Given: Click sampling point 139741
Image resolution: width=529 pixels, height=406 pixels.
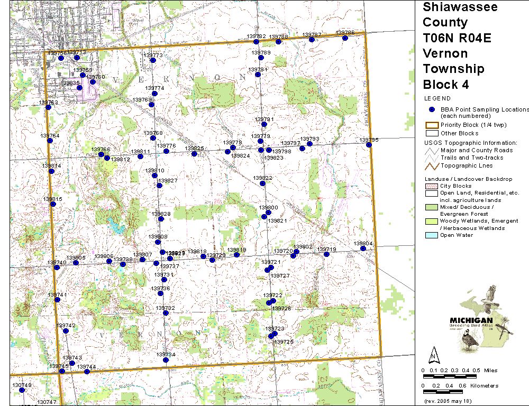Looking at the screenshot, I should click(57, 300).
